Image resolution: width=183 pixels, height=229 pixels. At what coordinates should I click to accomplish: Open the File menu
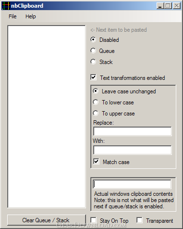point(12,16)
